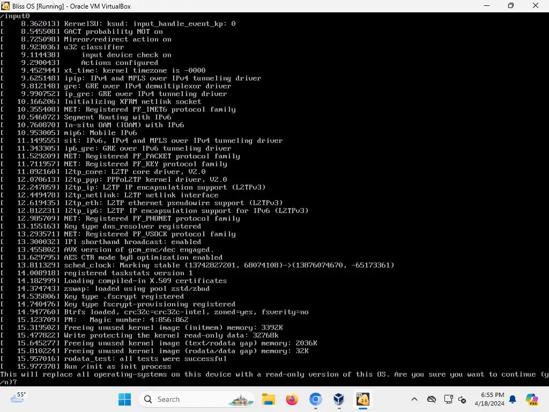The height and width of the screenshot is (412, 549).
Task: Open Chrome from the taskbar
Action: tap(315, 399)
